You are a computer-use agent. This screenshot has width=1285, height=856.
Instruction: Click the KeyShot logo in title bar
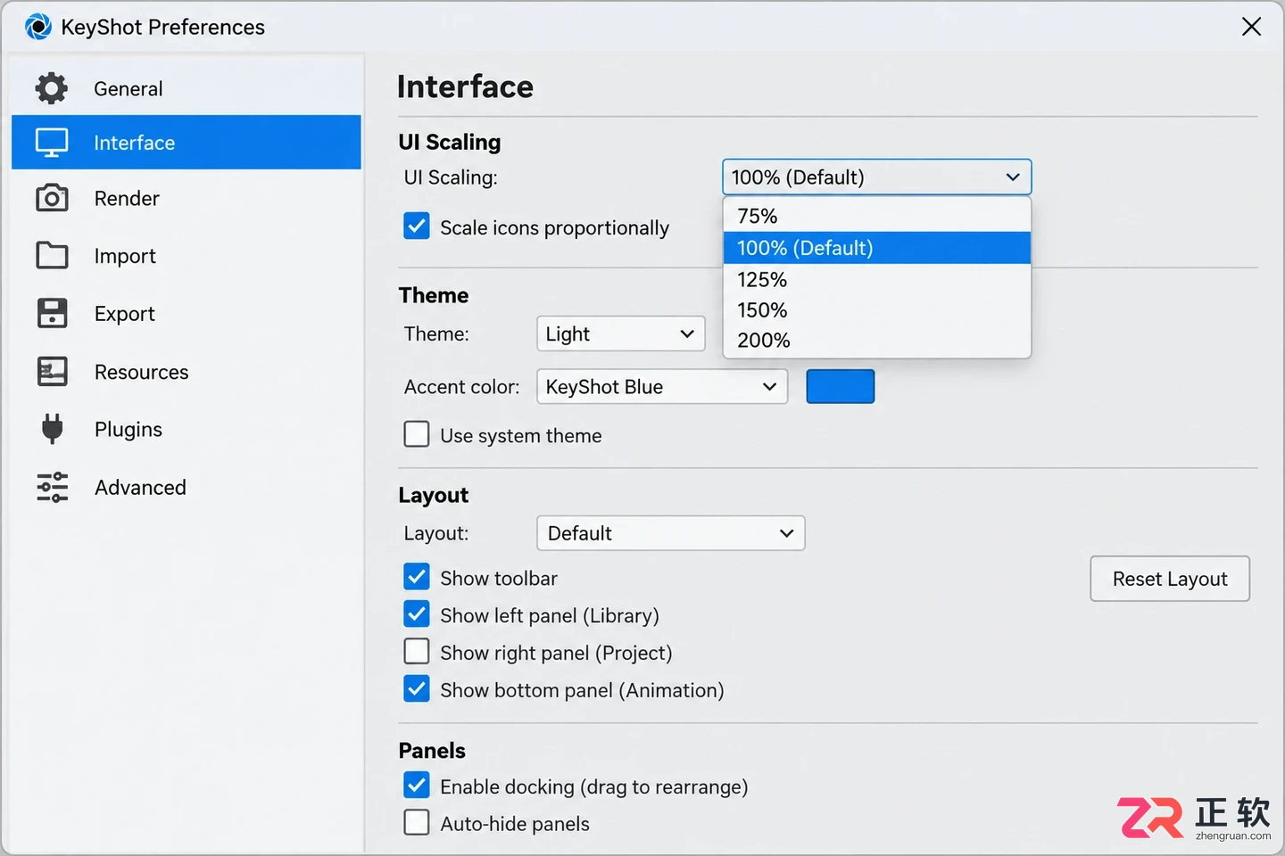(x=38, y=27)
